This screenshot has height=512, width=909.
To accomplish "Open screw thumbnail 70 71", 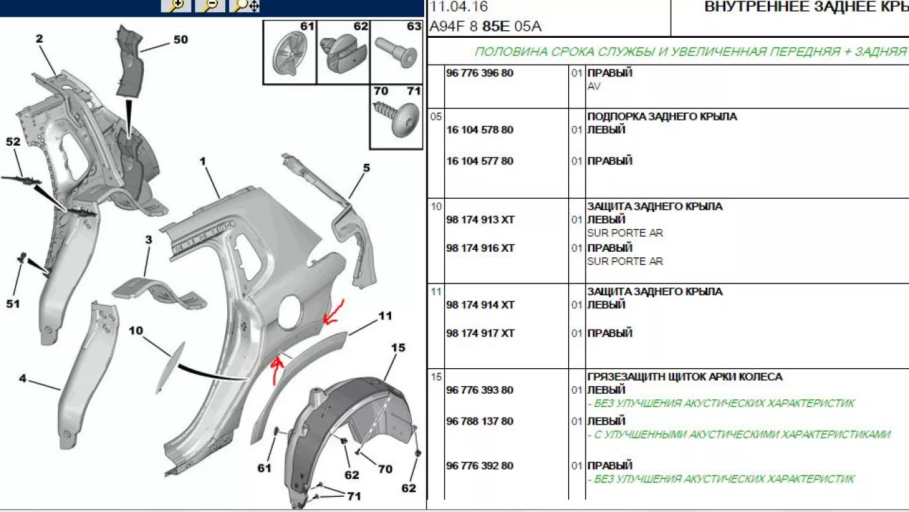I will tap(397, 116).
